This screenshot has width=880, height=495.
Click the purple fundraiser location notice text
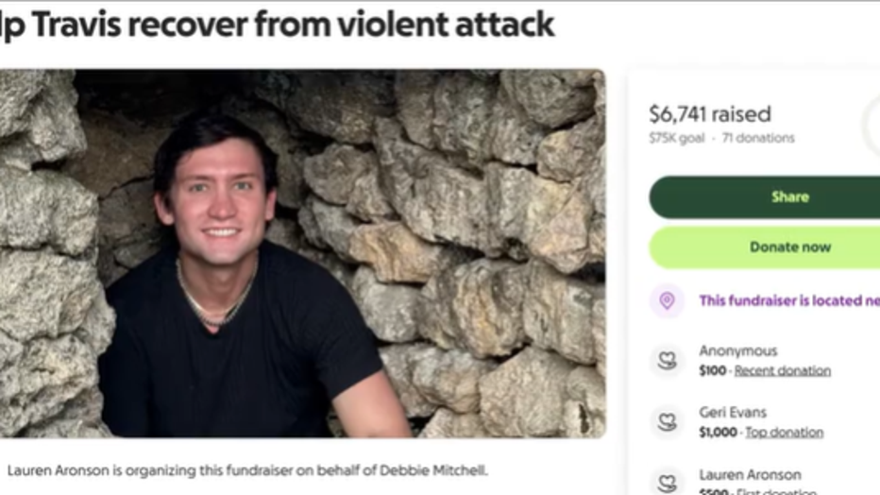coord(788,300)
